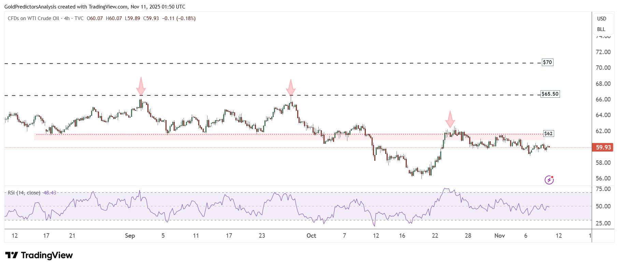Select the pink arrow above late September peak
The height and width of the screenshot is (268, 619).
coord(291,88)
